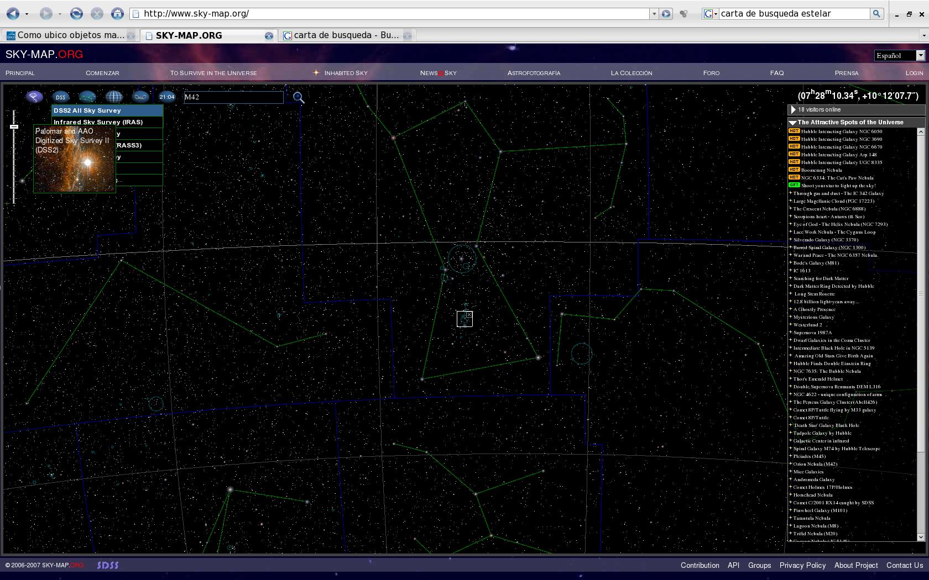
Task: Click the bookmark tool icon beside the address bar
Action: [x=684, y=14]
